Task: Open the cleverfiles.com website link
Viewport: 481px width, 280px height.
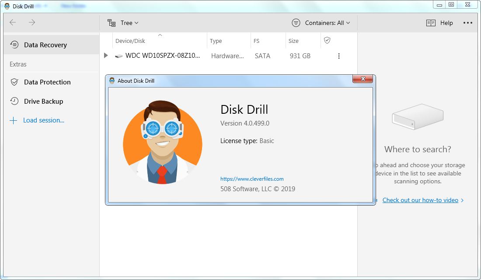Action: (252, 179)
